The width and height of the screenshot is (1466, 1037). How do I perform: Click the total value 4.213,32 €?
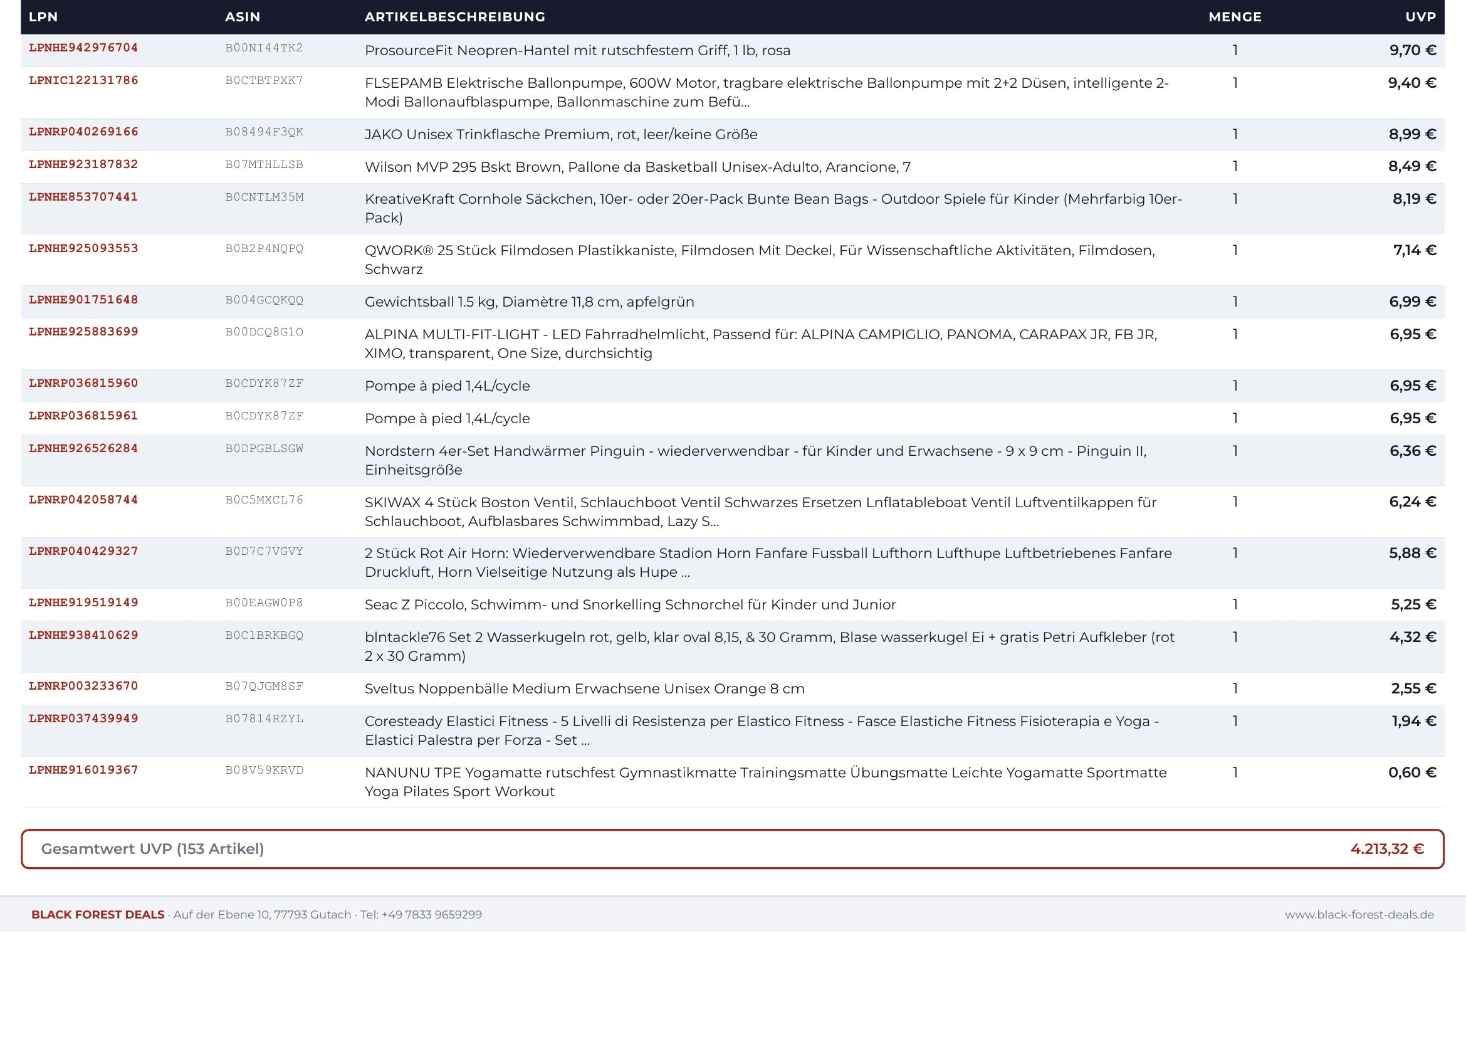pyautogui.click(x=1387, y=850)
